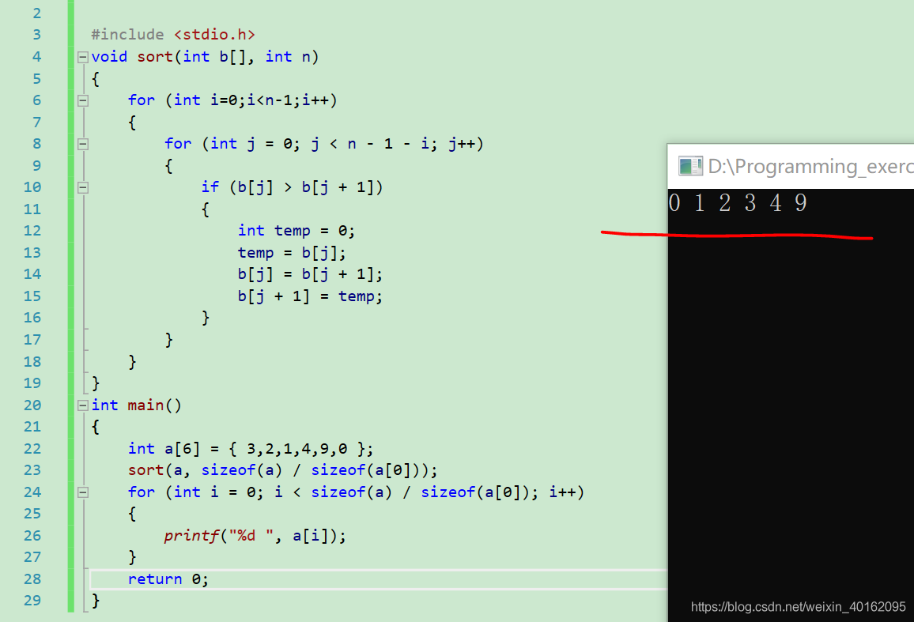Click the '#include' directive text

click(127, 35)
